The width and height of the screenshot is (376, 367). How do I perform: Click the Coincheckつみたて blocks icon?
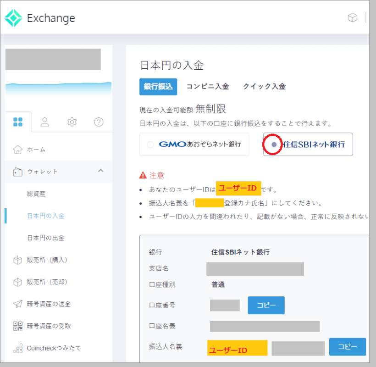[18, 348]
